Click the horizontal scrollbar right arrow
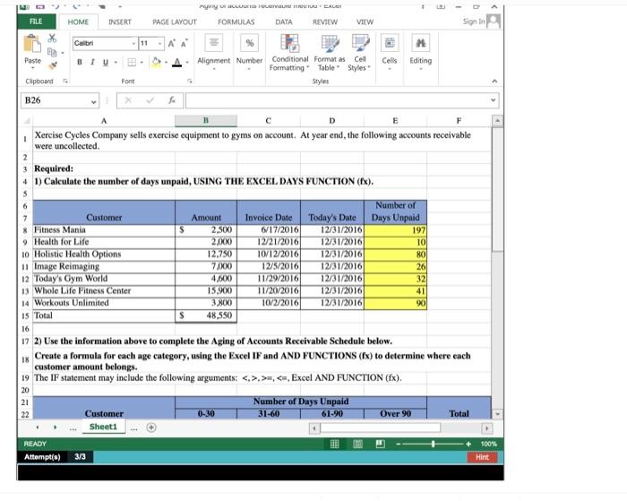Screen dimensions: 627x501 (486, 428)
